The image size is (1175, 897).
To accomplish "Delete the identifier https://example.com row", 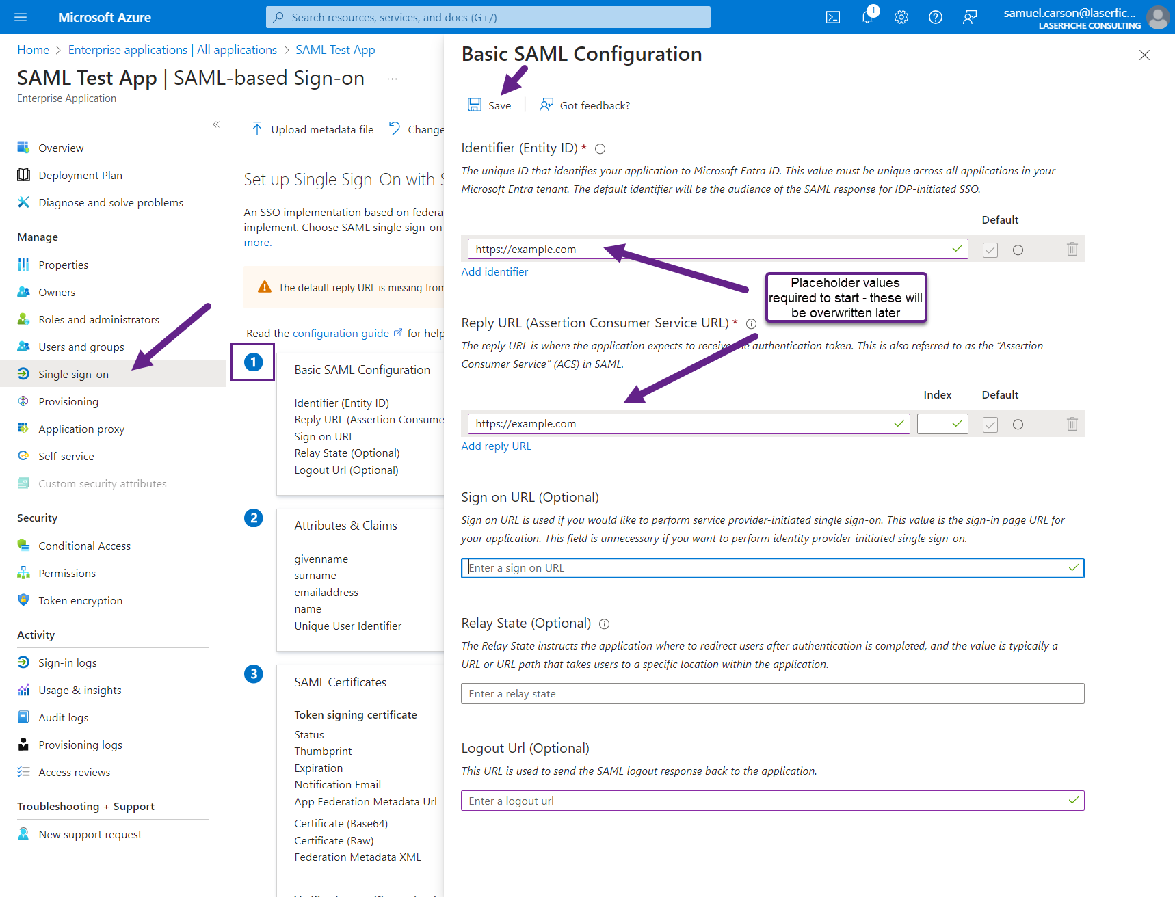I will coord(1072,250).
